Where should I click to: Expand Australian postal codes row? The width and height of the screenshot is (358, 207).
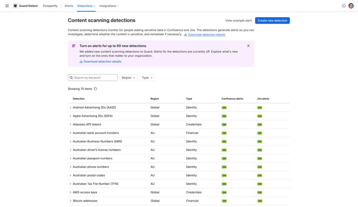pos(70,175)
